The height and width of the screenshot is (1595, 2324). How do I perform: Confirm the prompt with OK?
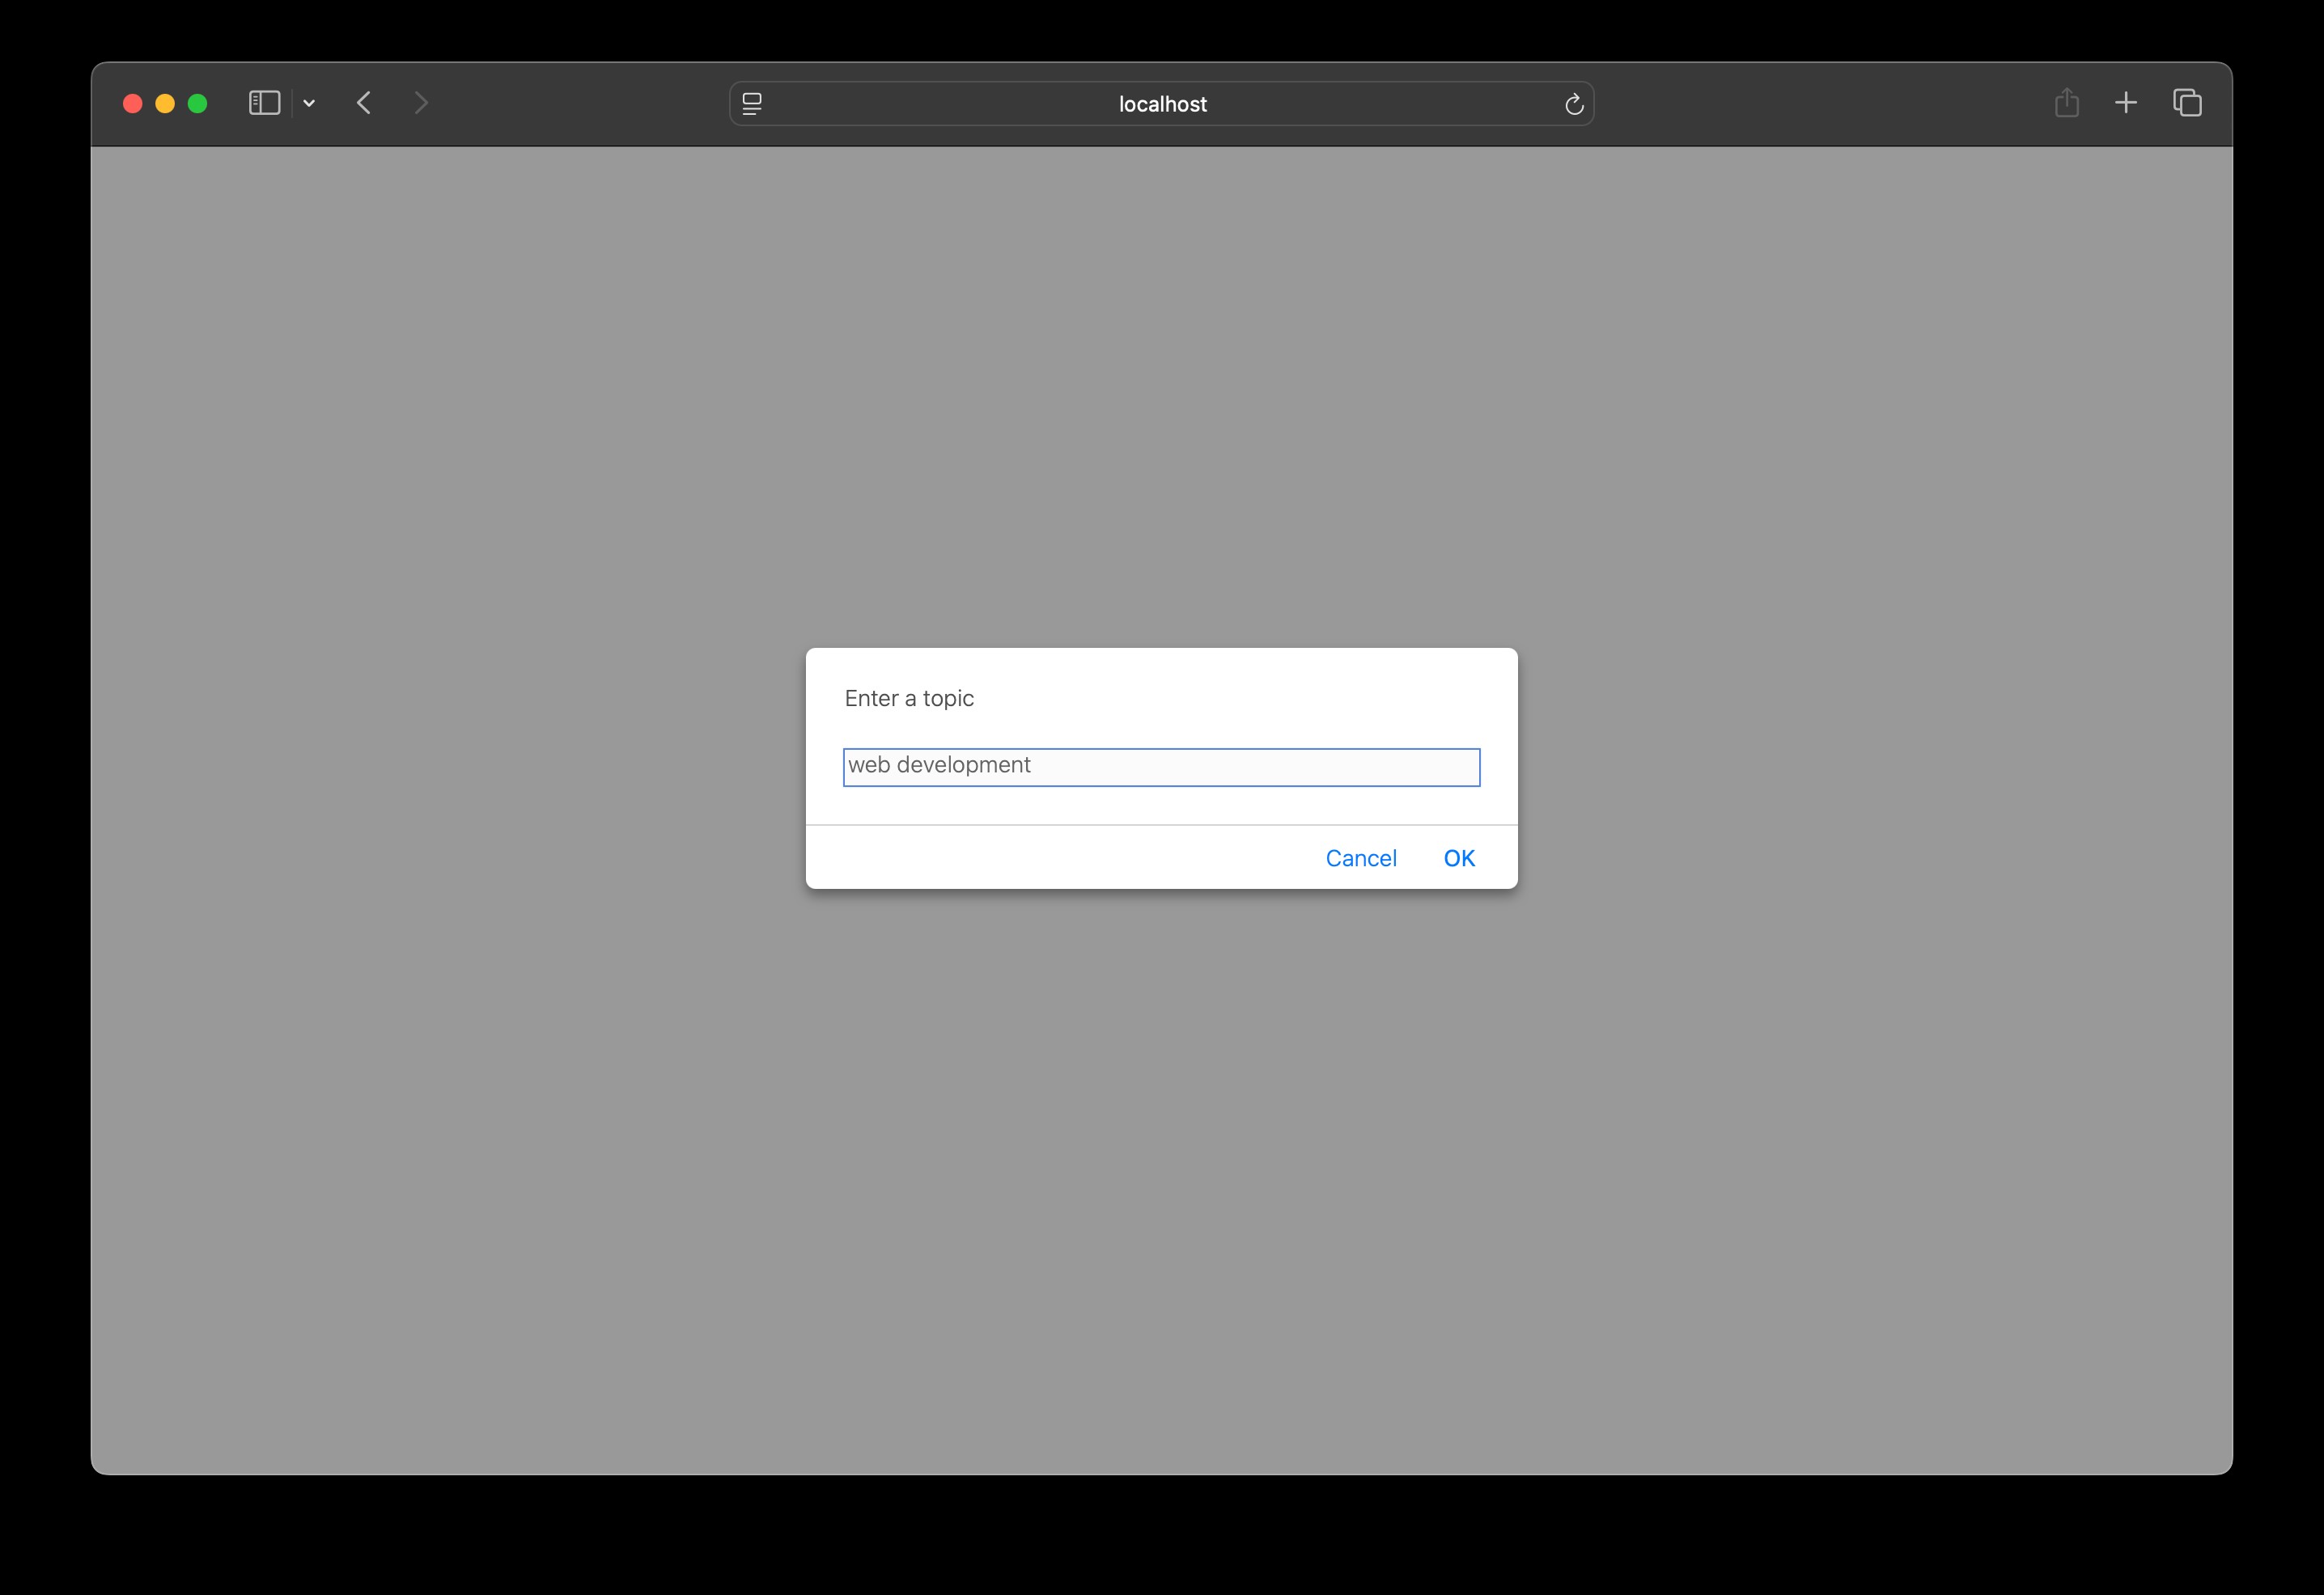[x=1458, y=858]
